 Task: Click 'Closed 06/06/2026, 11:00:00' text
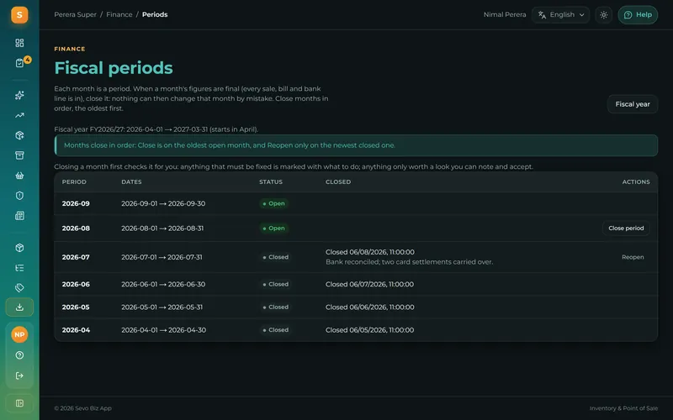coord(370,307)
